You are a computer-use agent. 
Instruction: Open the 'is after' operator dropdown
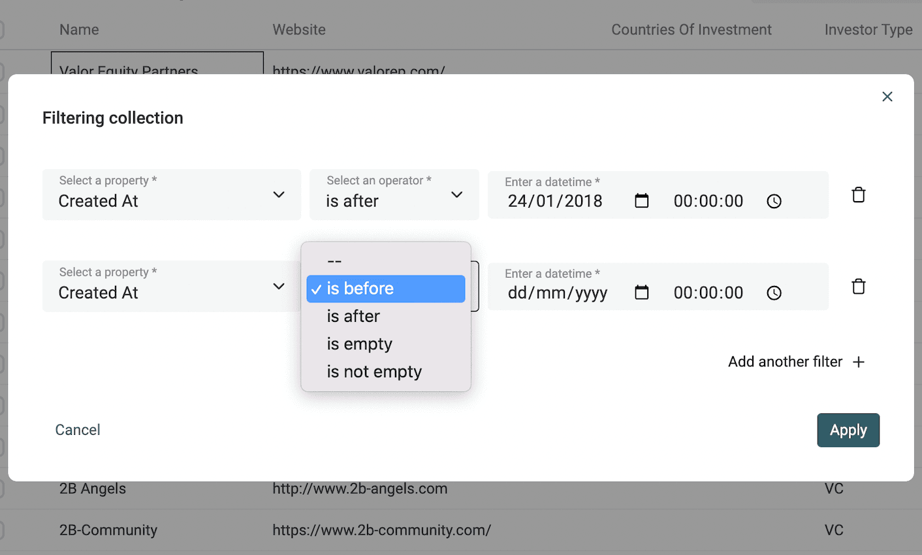point(394,195)
